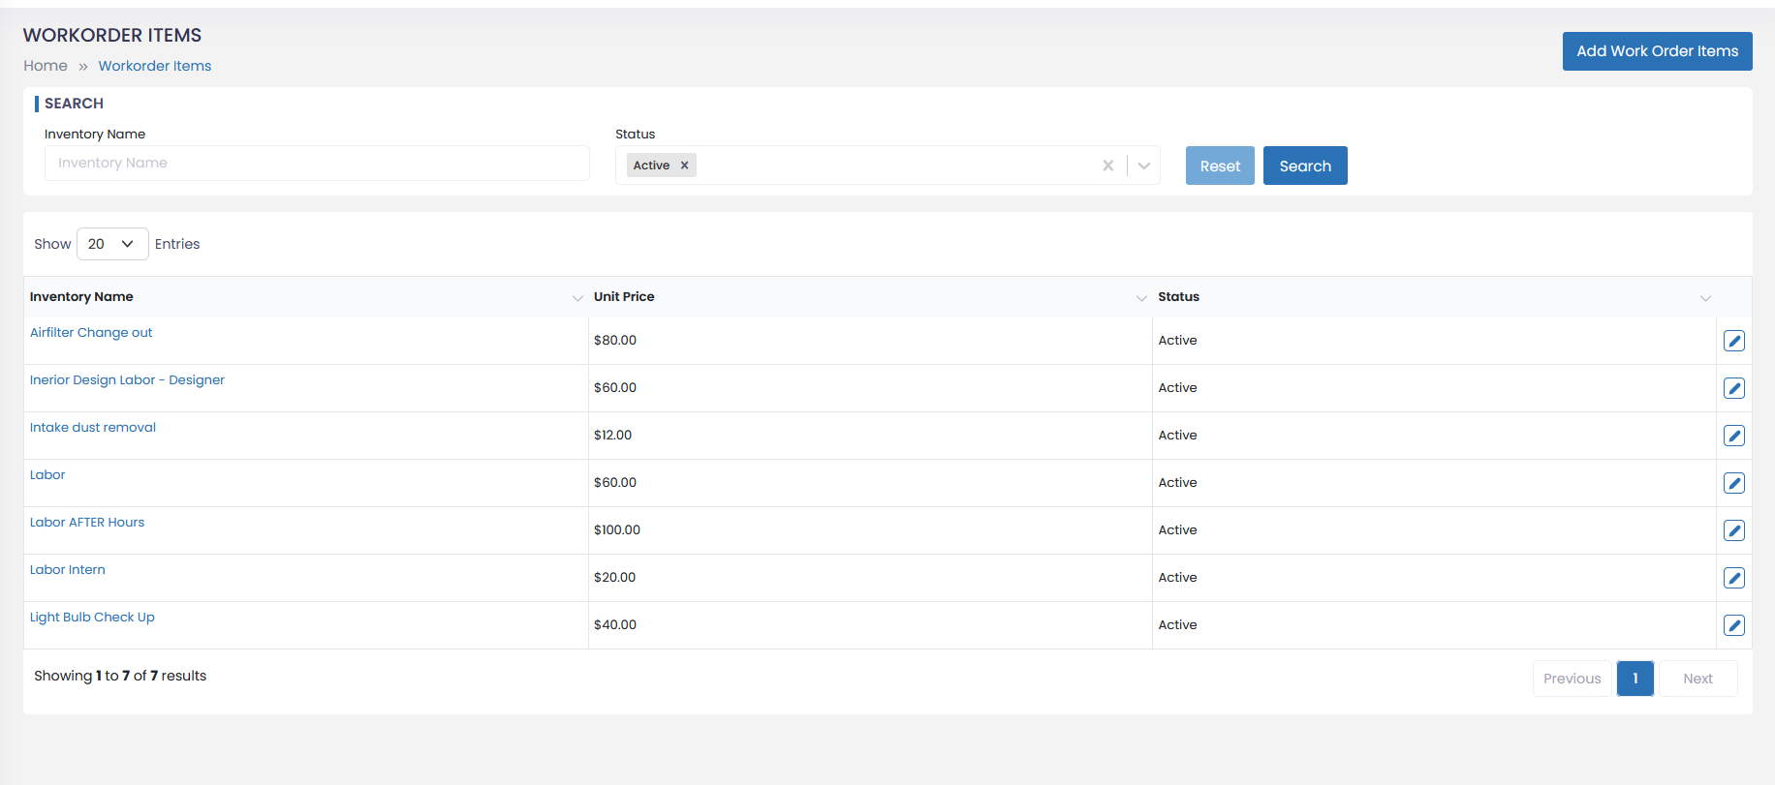Go to the Next results page

[x=1697, y=679]
